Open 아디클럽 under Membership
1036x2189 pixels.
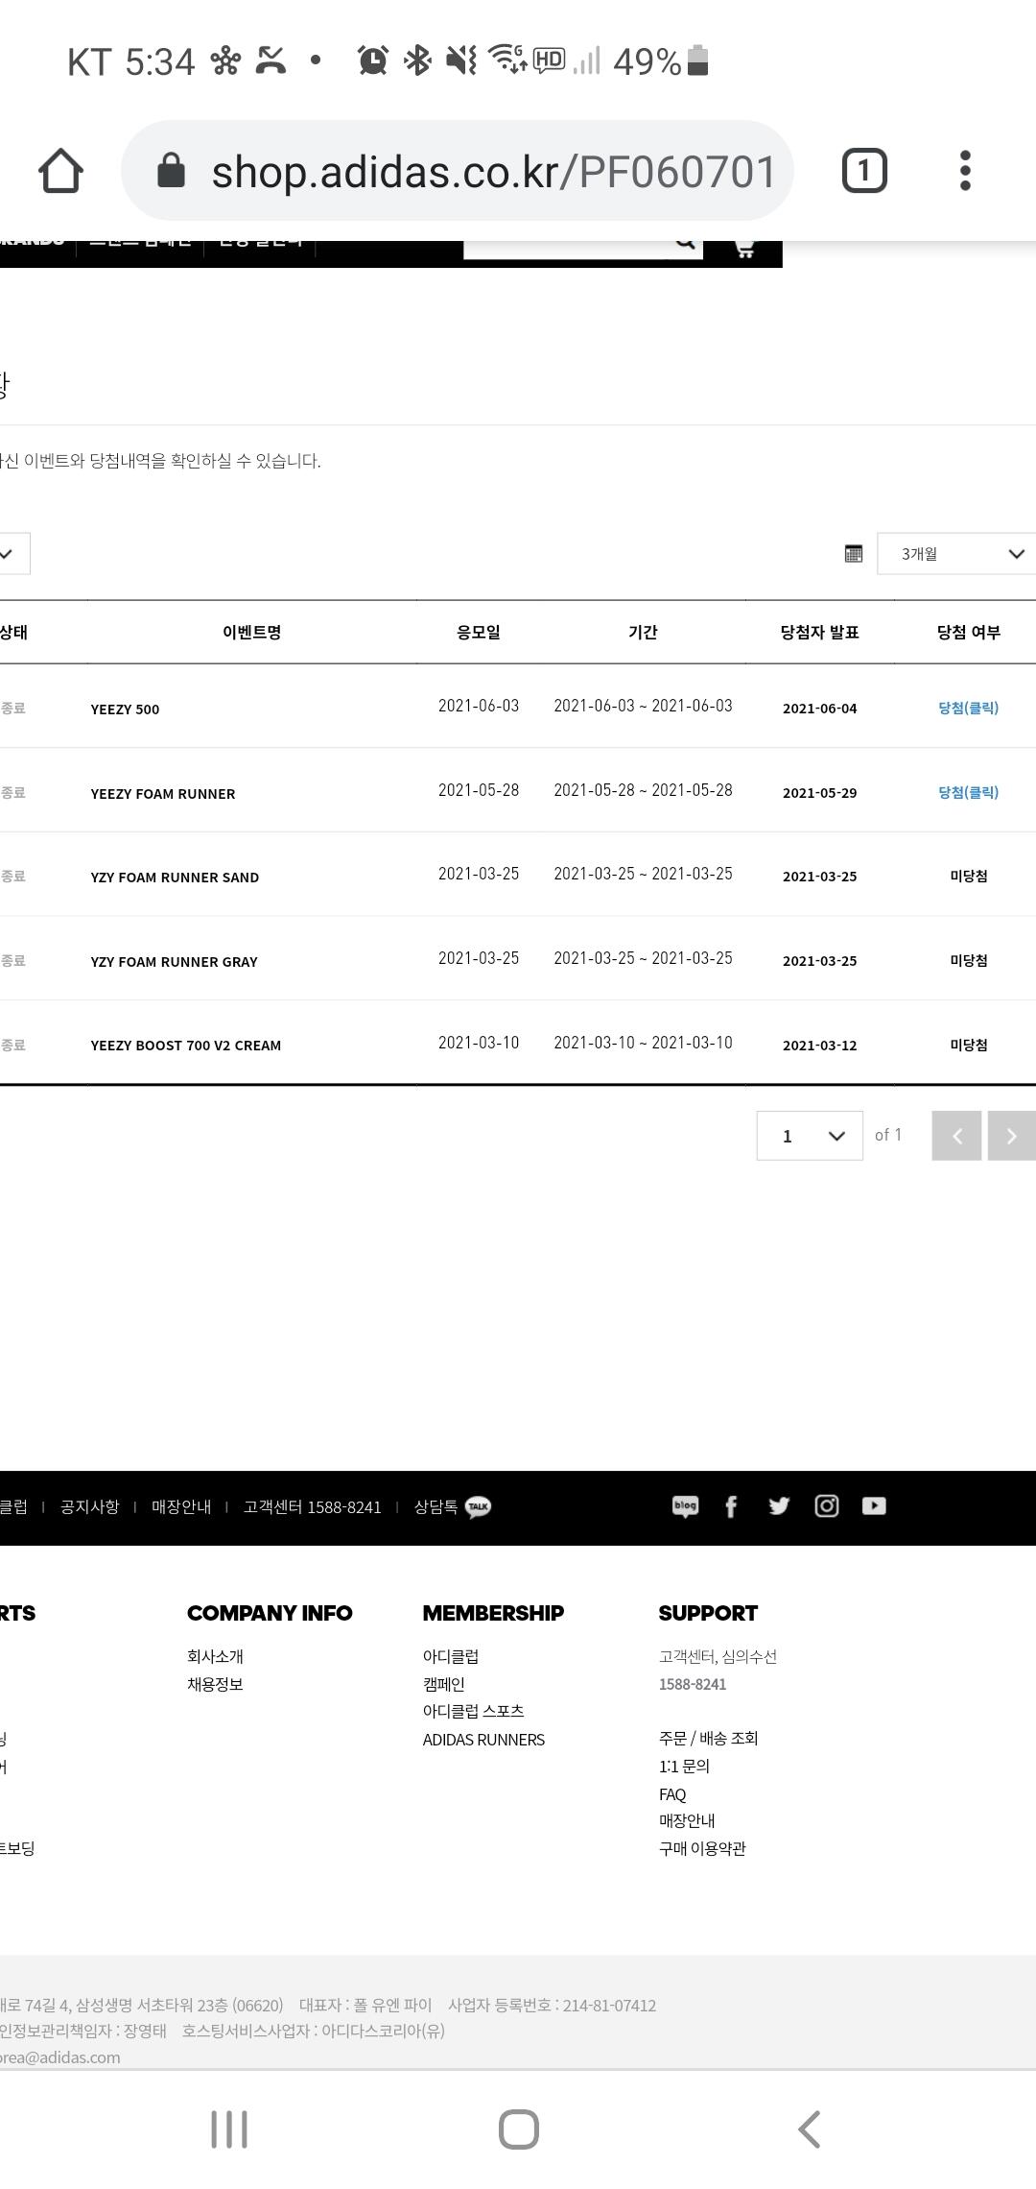click(x=451, y=1656)
